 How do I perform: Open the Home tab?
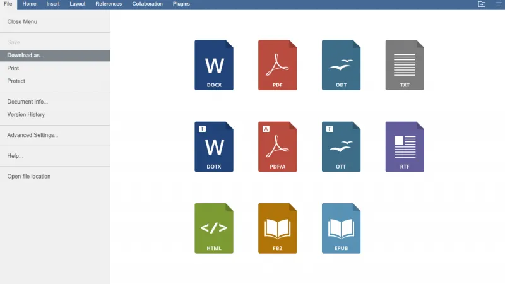pyautogui.click(x=29, y=4)
